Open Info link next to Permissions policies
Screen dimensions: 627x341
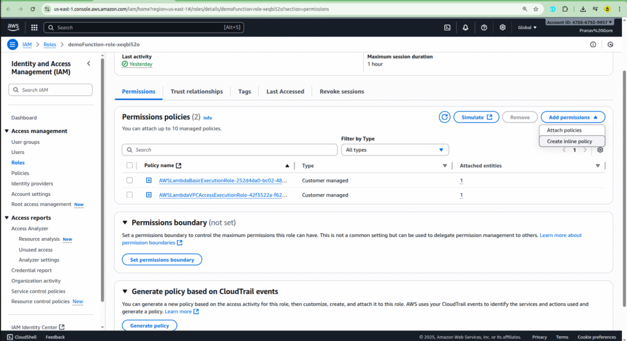(208, 118)
